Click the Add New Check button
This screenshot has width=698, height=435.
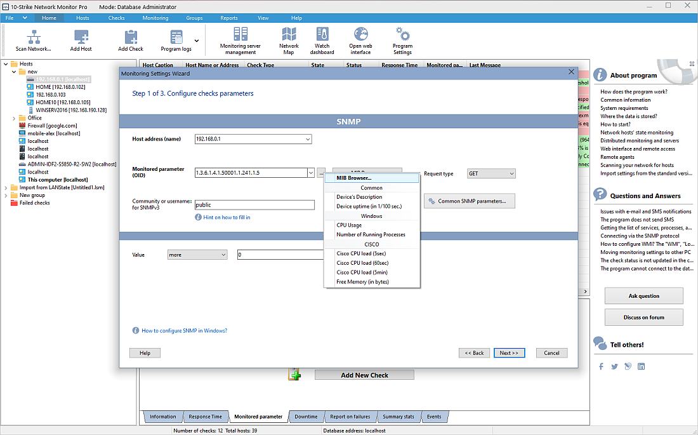[x=364, y=375]
